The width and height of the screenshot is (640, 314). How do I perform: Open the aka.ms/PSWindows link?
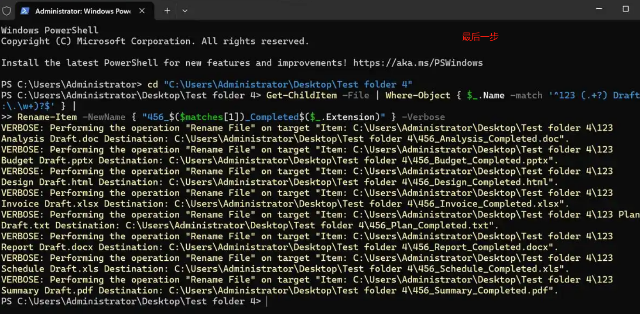click(x=418, y=63)
